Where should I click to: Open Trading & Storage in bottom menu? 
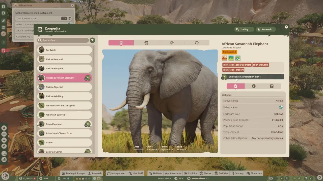(73, 173)
